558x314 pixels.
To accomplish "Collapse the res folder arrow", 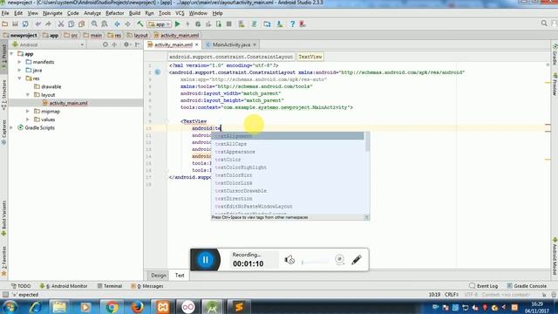I will coord(19,78).
